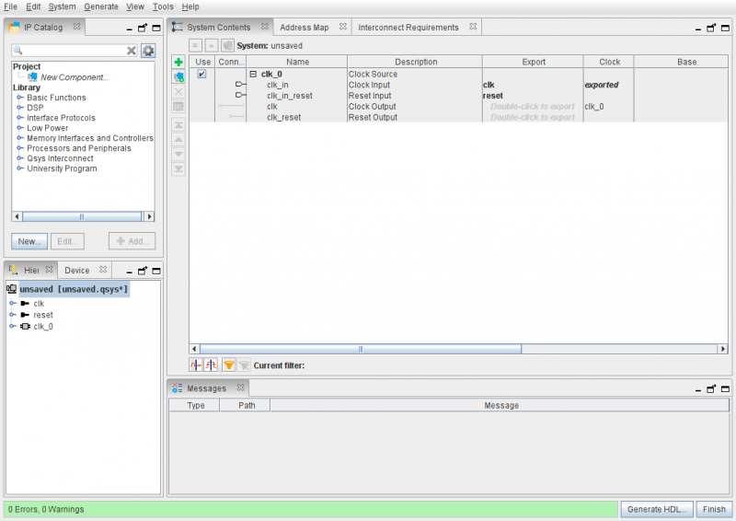
Task: Switch to the Interconnect Requirements tab
Action: click(408, 28)
